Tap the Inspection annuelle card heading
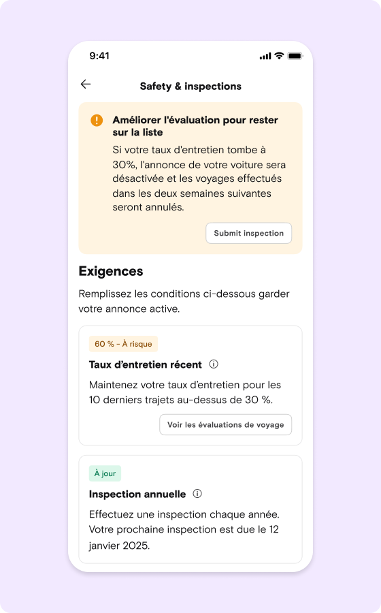 pos(137,494)
